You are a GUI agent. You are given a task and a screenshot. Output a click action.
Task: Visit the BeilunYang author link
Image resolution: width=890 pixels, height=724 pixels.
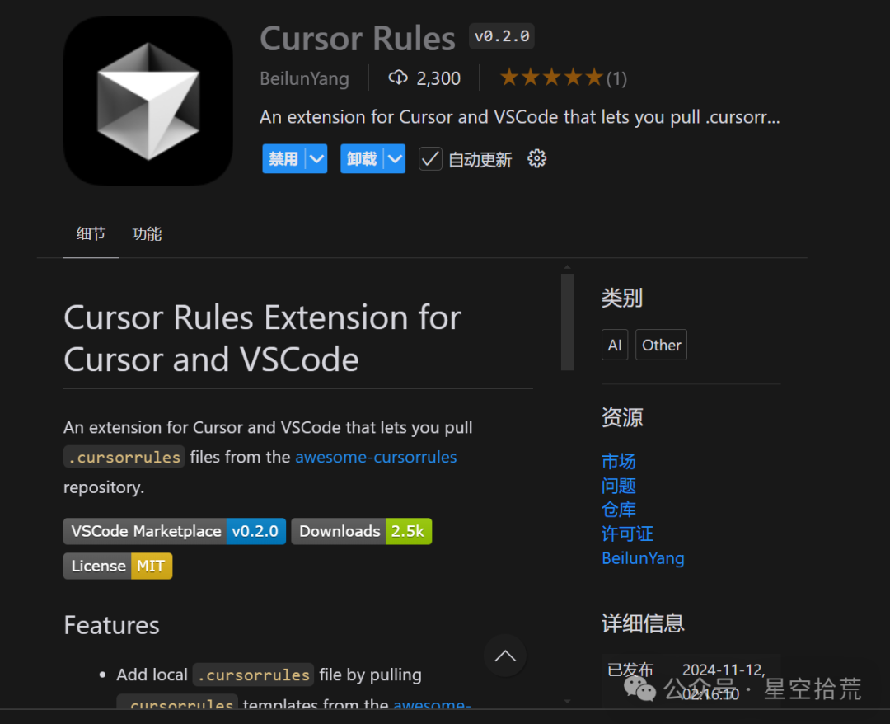[643, 558]
